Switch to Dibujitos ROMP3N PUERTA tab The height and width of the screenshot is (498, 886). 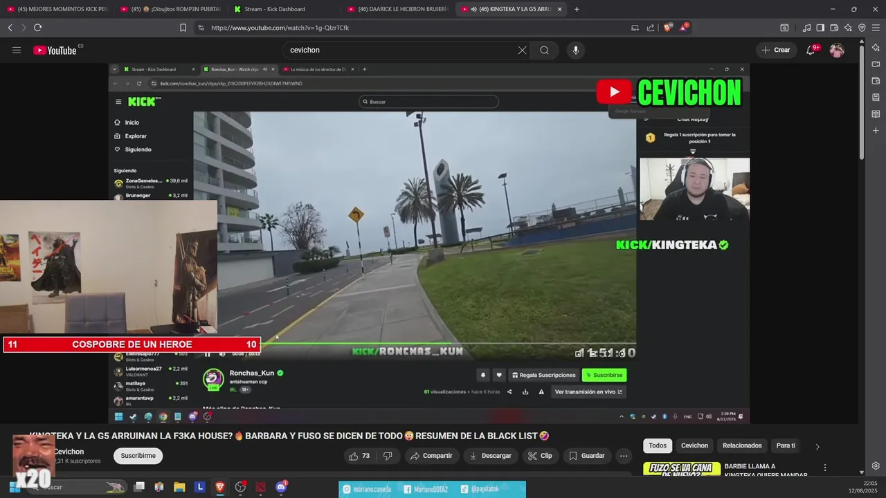click(x=170, y=9)
